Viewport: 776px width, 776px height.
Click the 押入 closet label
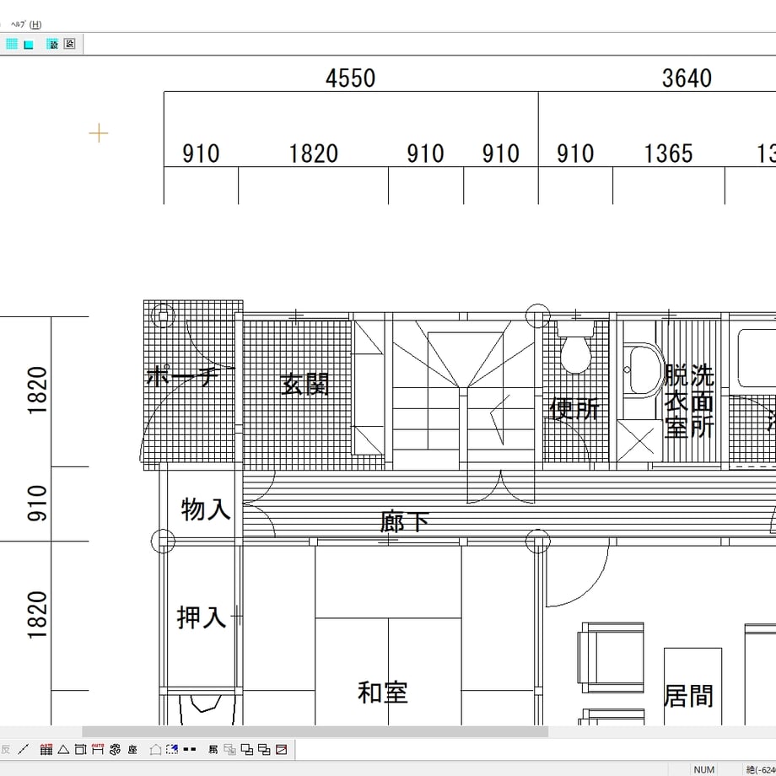click(x=202, y=617)
